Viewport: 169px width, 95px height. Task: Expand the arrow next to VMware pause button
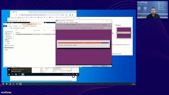click(x=22, y=21)
